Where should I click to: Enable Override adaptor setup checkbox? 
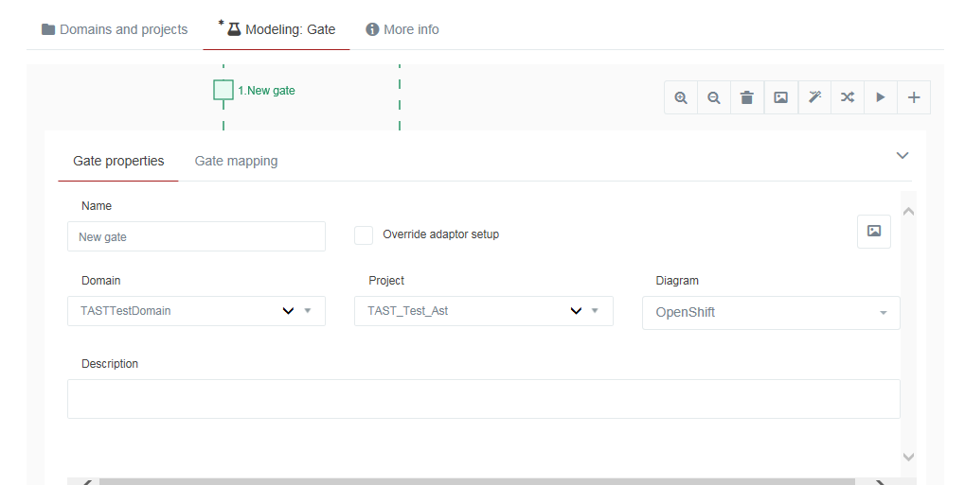(364, 234)
